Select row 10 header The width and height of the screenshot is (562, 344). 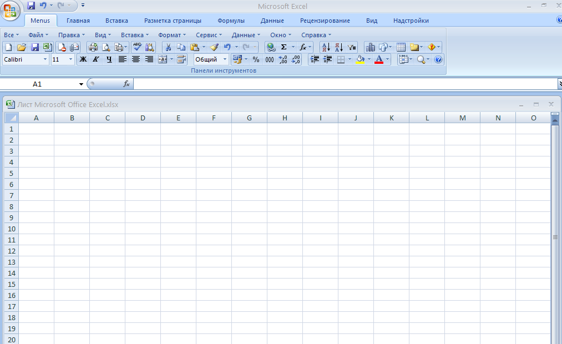pos(12,229)
